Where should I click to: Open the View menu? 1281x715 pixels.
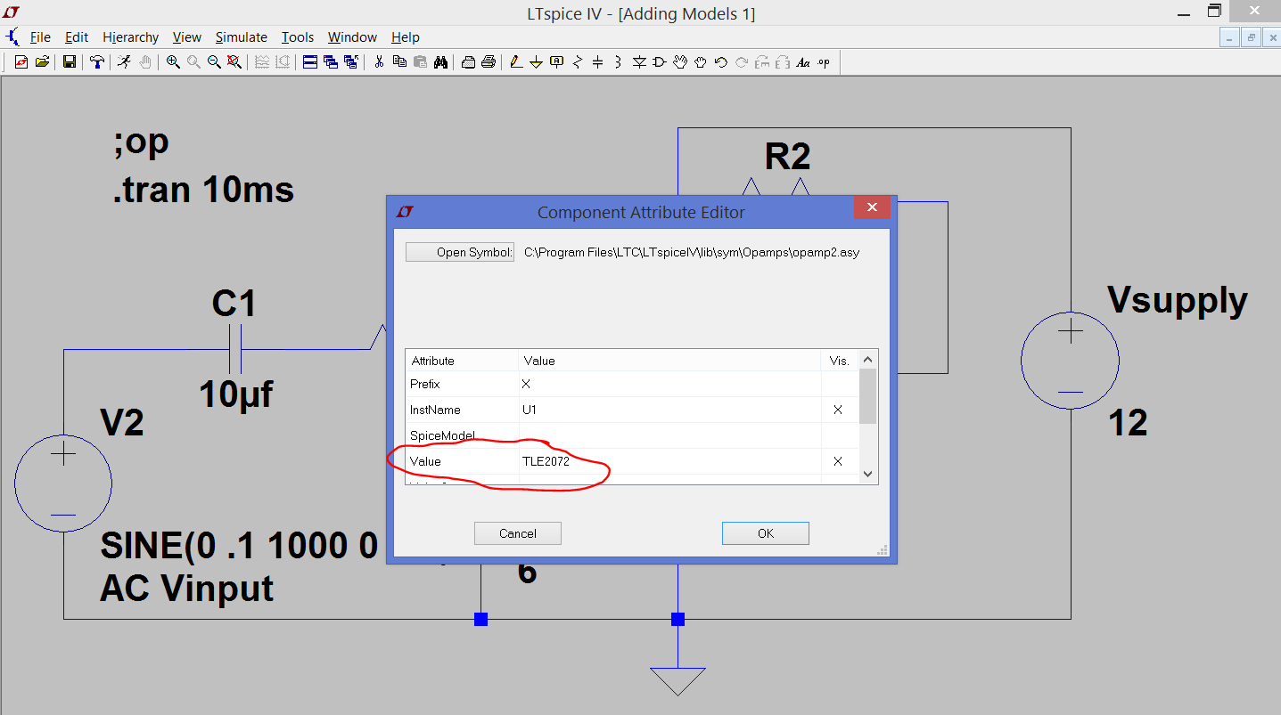187,37
